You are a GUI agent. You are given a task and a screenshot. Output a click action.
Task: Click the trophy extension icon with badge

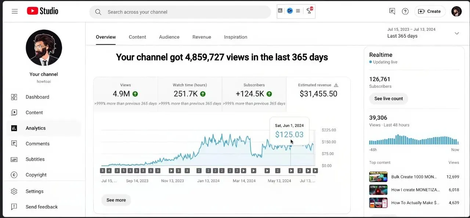(x=309, y=11)
